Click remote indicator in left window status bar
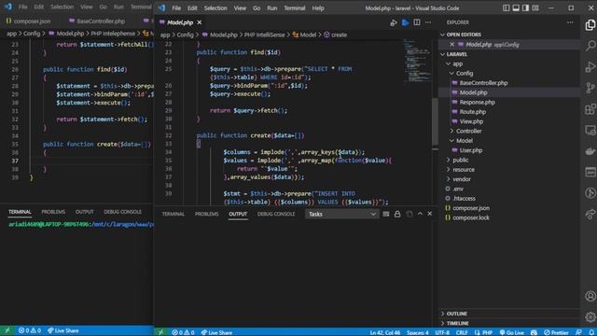Image resolution: width=597 pixels, height=336 pixels. point(7,330)
